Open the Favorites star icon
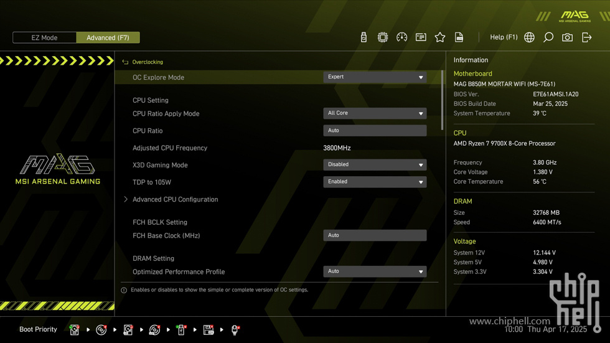Viewport: 610px width, 343px height. point(439,37)
